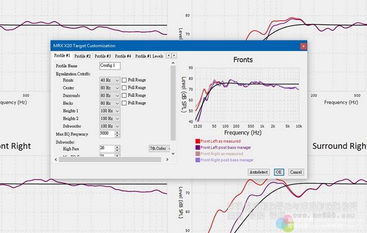Open the Profile #4 tab
Image resolution: width=367 pixels, height=233 pixels.
(x=123, y=56)
